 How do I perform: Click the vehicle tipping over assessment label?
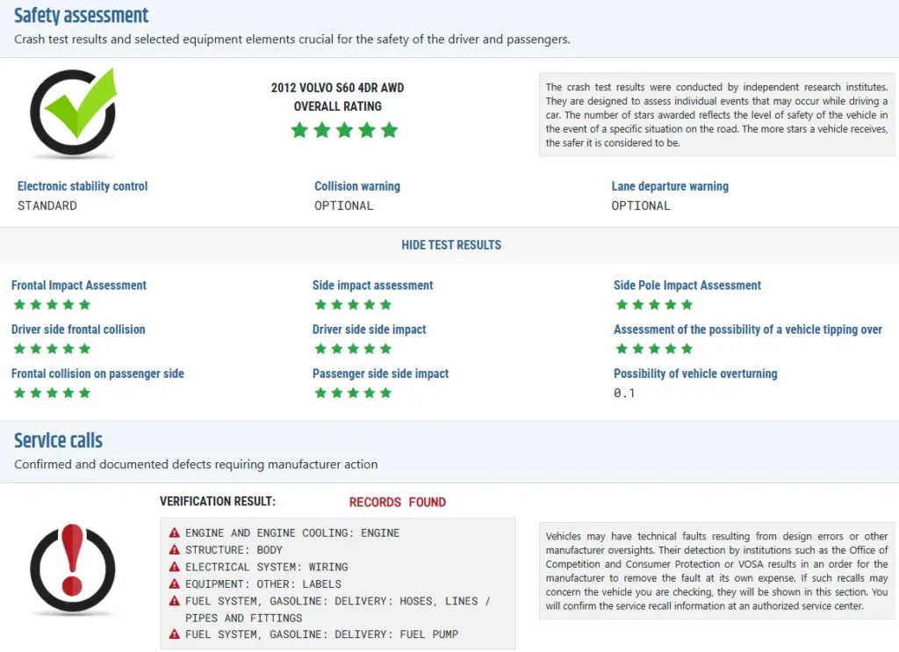748,330
